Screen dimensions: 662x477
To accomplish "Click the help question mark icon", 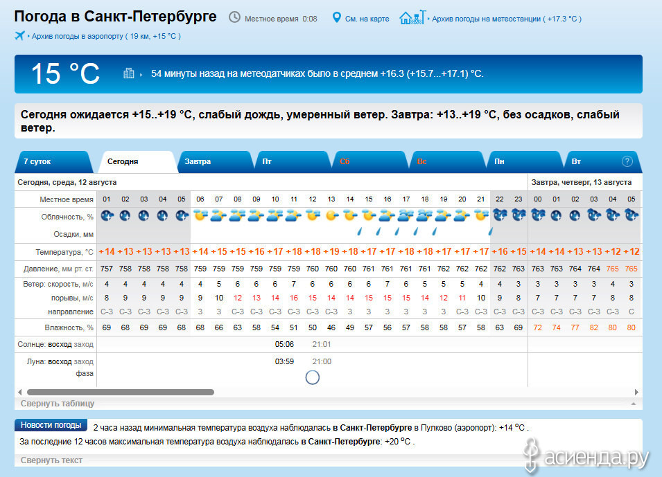I will 627,161.
